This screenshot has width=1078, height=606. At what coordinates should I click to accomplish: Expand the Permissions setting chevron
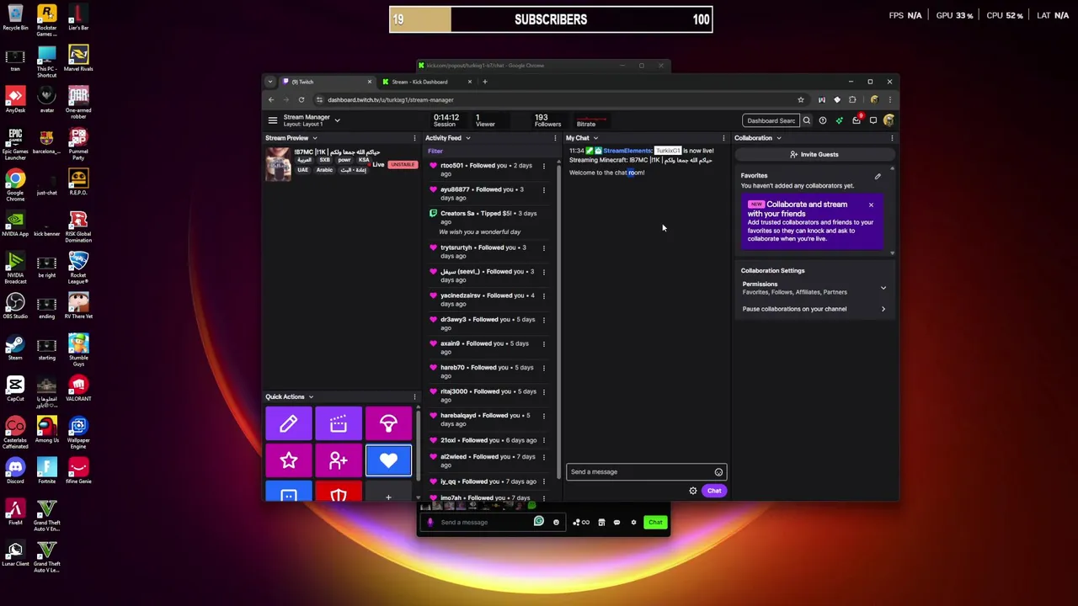[x=883, y=288]
